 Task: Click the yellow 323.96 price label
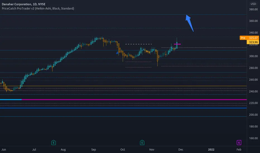[x=253, y=42]
